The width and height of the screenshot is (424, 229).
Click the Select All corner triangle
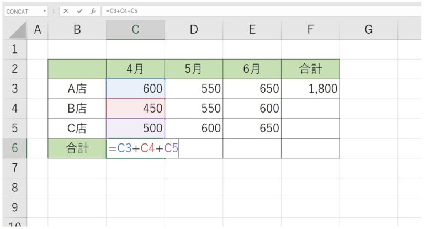click(x=18, y=30)
